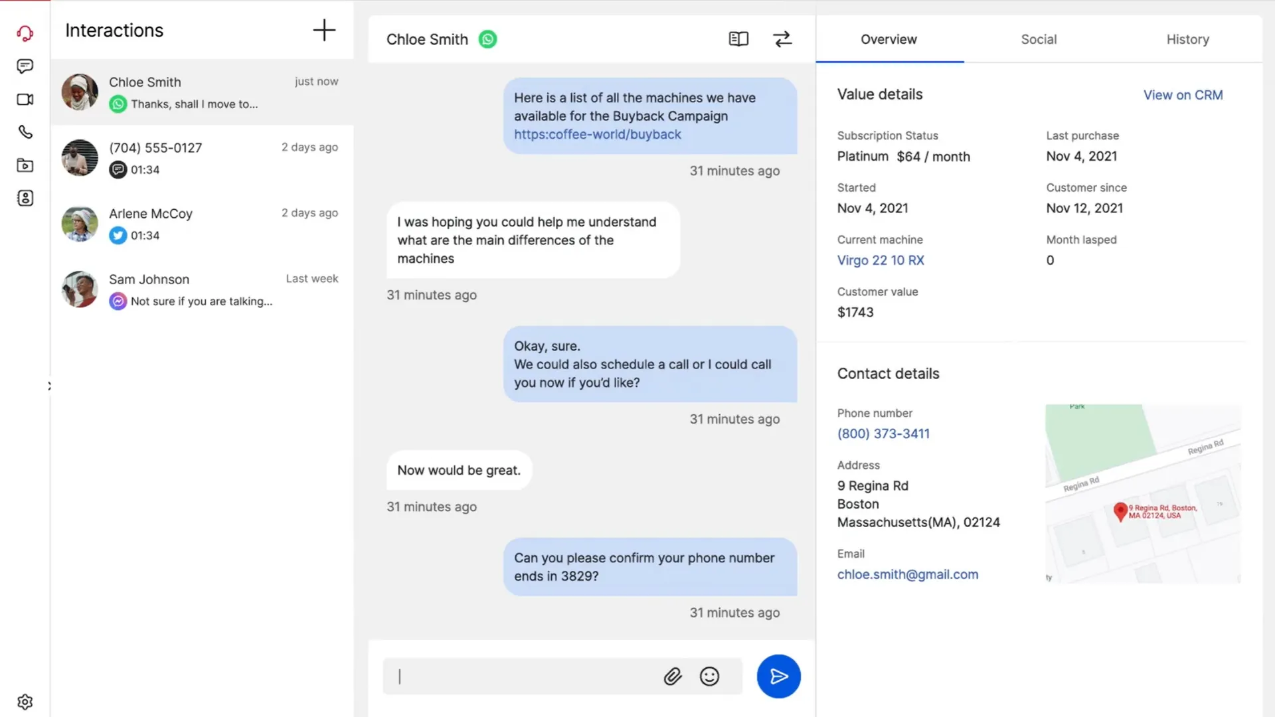The image size is (1275, 717).
Task: Switch to the History tab
Action: (1187, 39)
